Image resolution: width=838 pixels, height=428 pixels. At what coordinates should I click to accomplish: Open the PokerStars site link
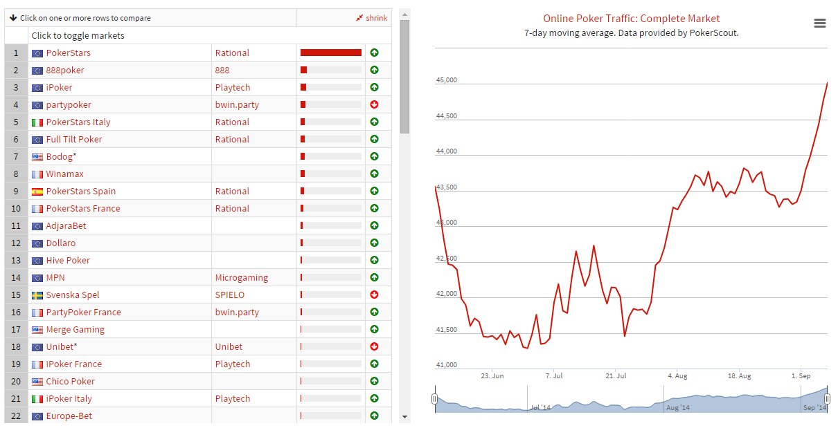point(68,53)
